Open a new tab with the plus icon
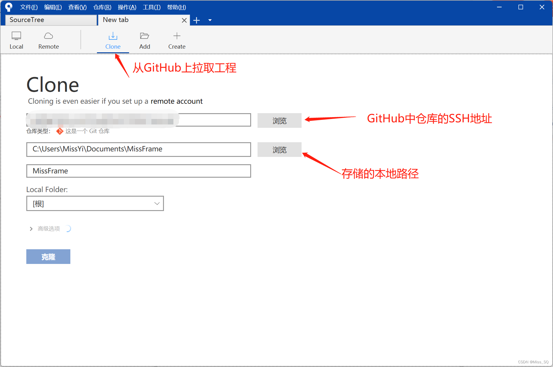 point(197,20)
